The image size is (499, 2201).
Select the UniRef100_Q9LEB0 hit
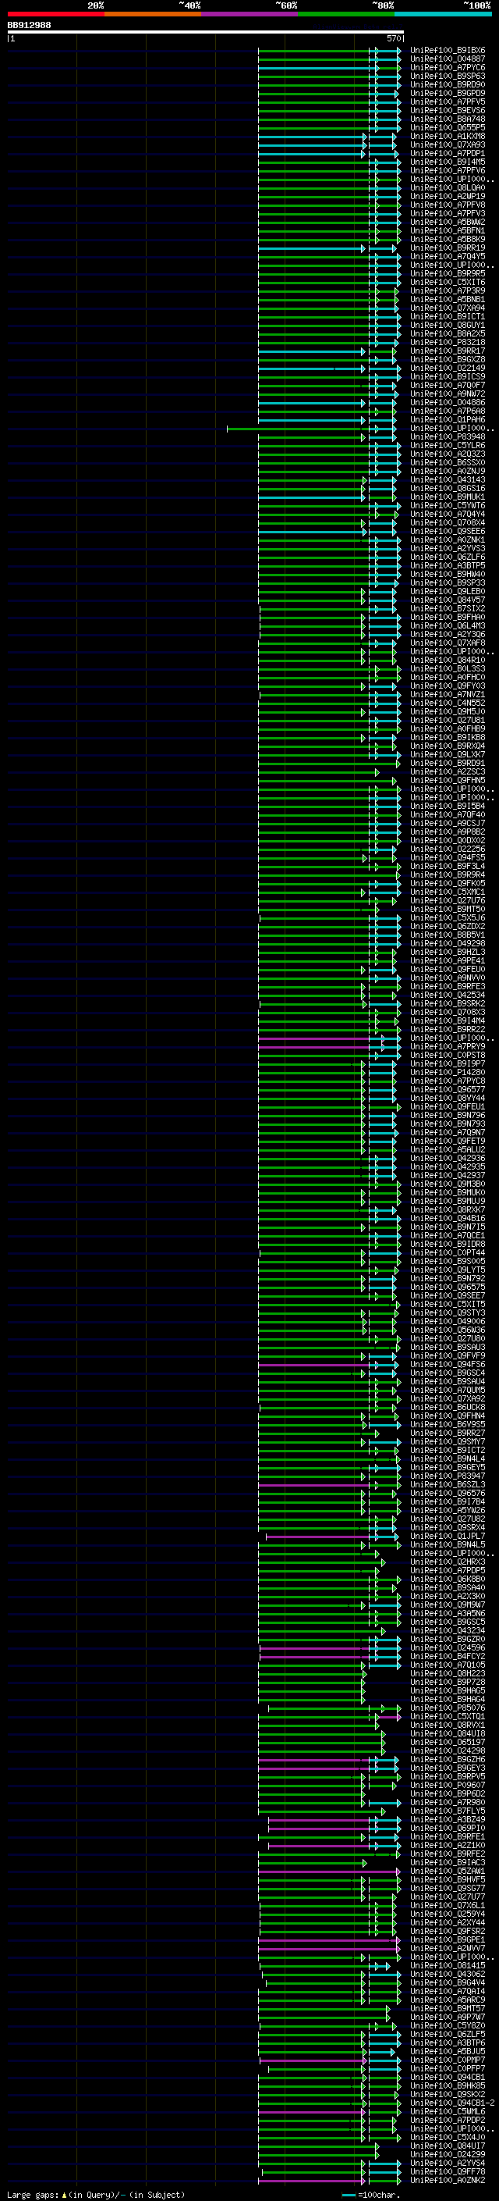click(447, 591)
